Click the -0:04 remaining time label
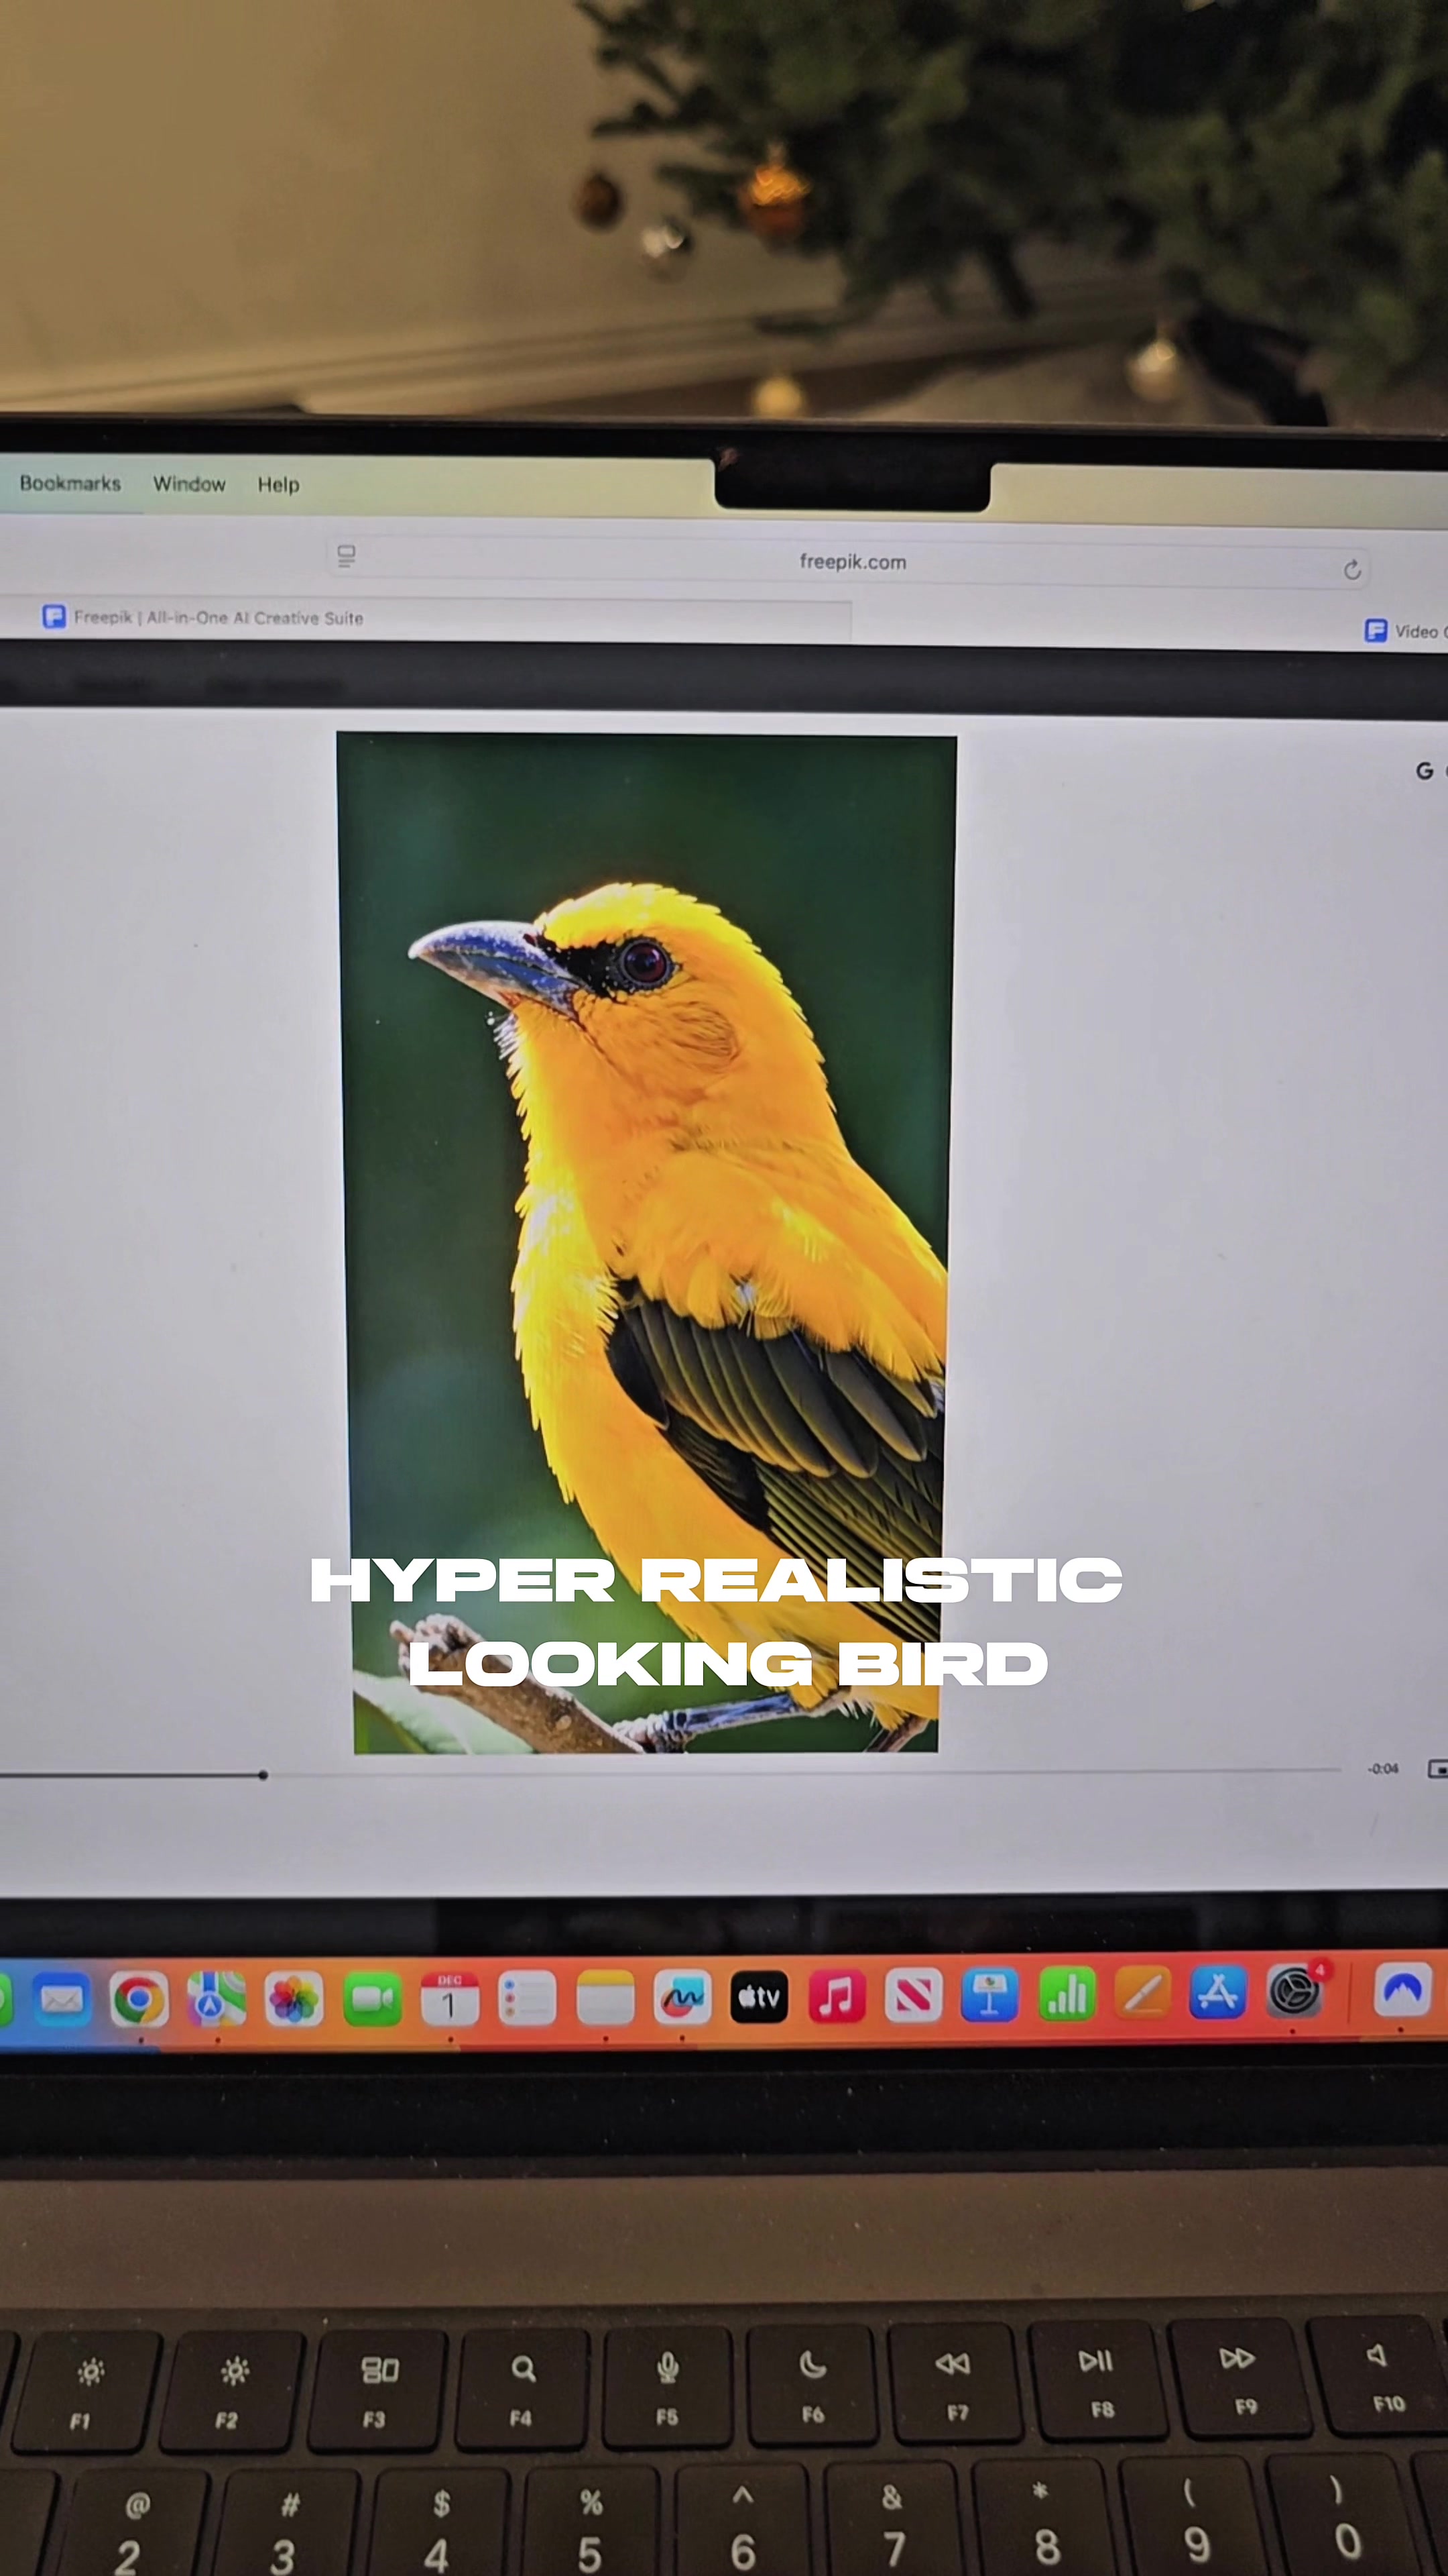 pos(1383,1769)
